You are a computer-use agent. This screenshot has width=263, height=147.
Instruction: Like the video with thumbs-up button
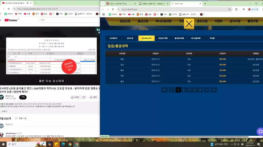coord(75,97)
